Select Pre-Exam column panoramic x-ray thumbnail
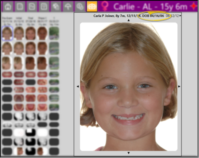 (x=7, y=125)
